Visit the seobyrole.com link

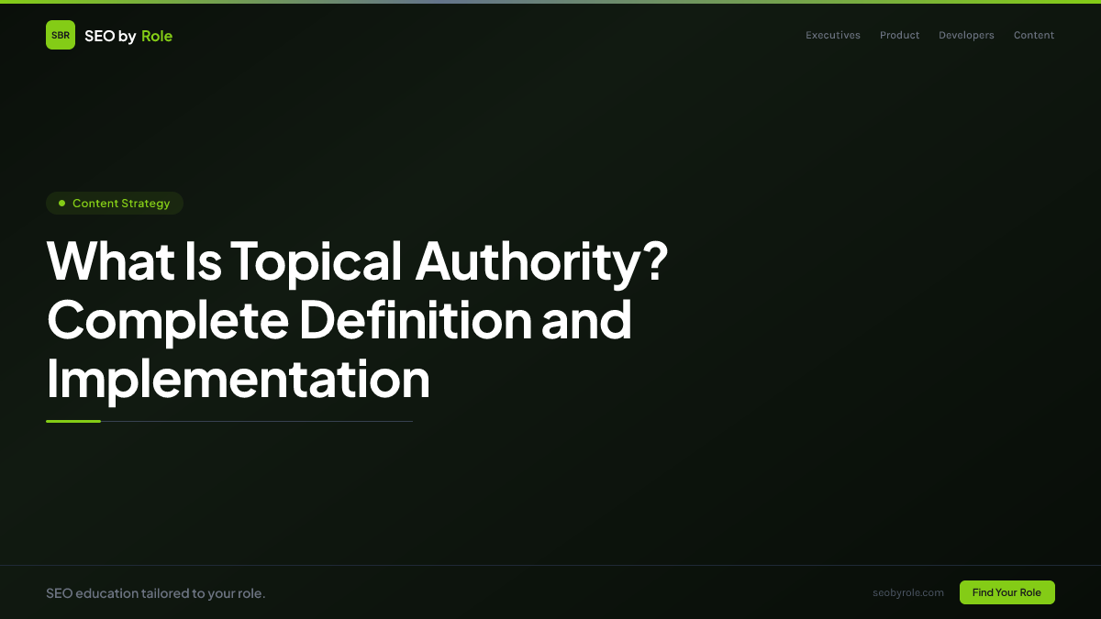pyautogui.click(x=908, y=592)
